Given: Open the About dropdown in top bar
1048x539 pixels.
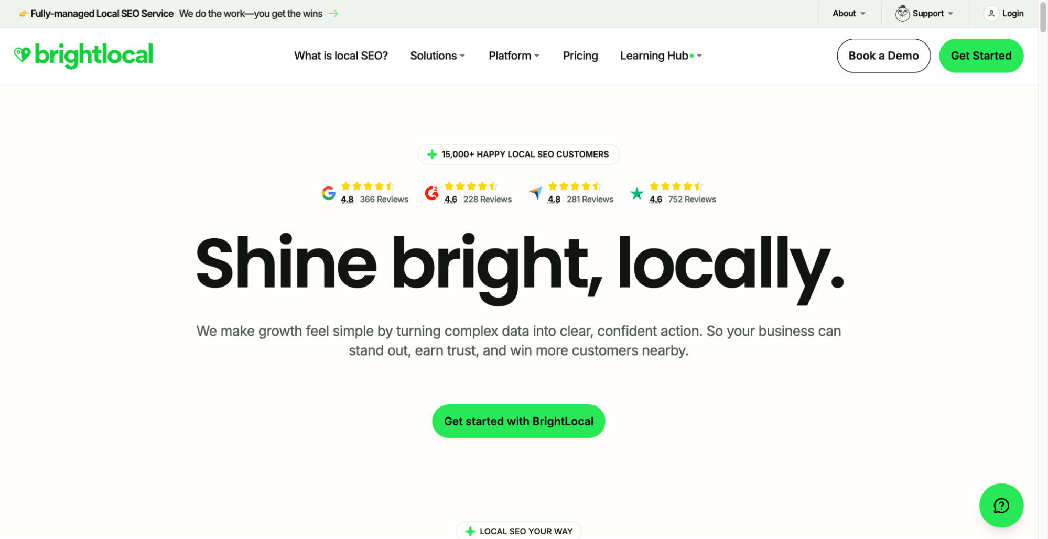Looking at the screenshot, I should point(849,14).
